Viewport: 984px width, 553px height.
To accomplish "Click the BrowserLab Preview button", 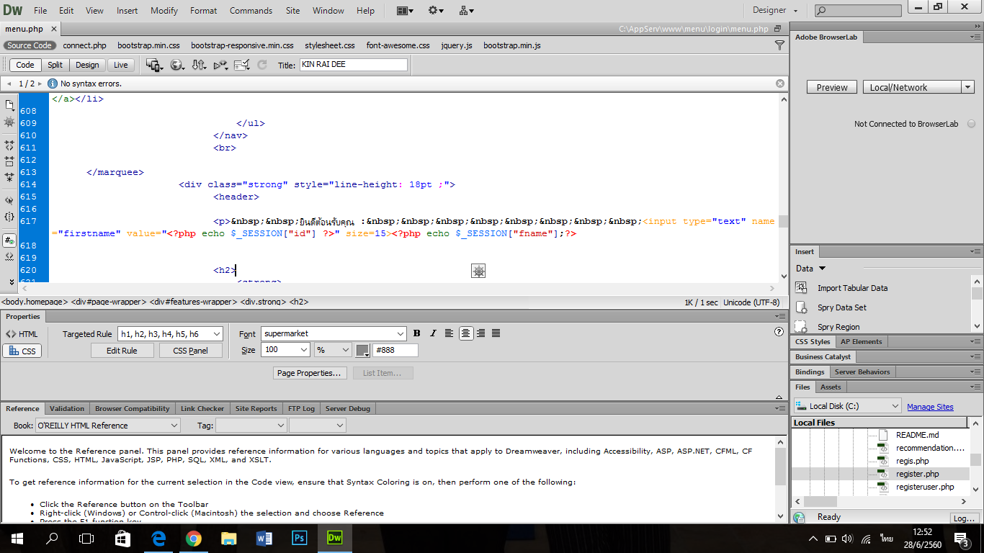I will pyautogui.click(x=832, y=87).
